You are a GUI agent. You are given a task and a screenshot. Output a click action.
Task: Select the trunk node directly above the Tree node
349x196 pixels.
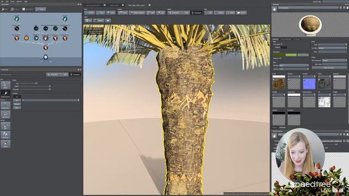point(46,47)
